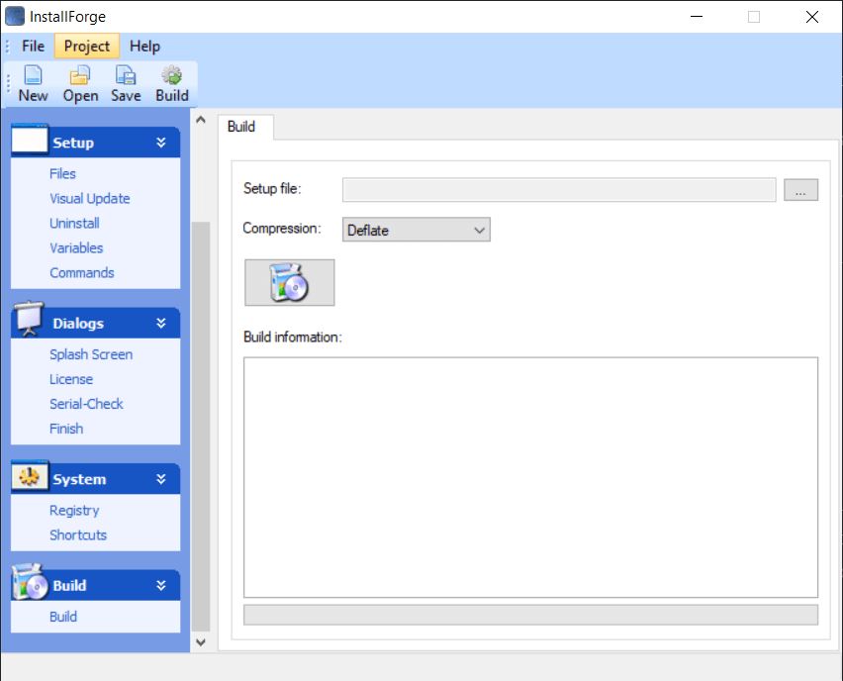This screenshot has height=681, width=843.
Task: Click the System section gear icon
Action: click(x=30, y=476)
